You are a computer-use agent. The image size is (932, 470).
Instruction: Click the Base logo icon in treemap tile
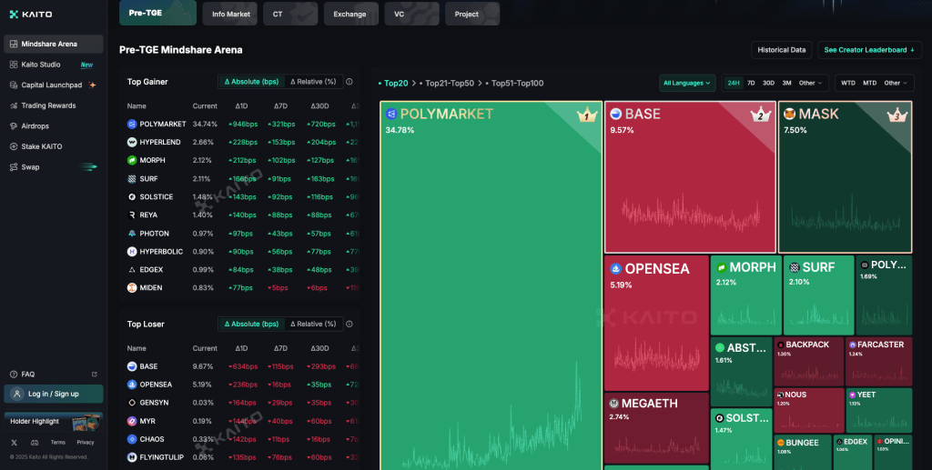[615, 115]
